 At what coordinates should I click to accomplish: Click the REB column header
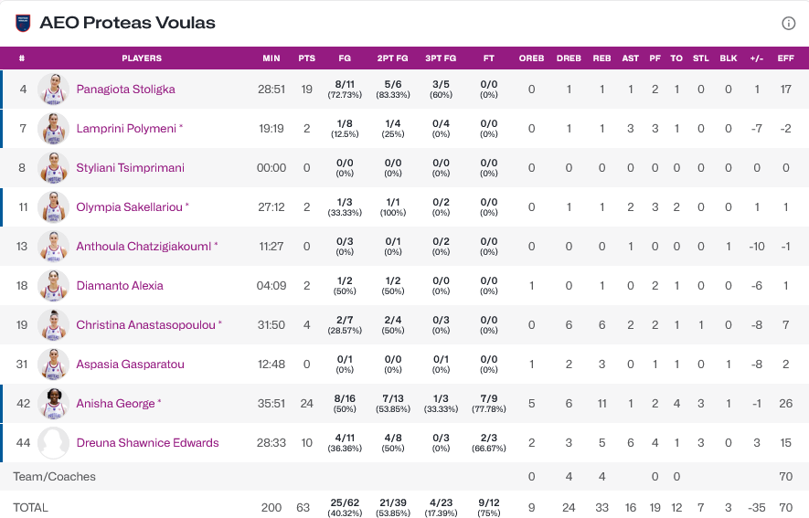601,58
